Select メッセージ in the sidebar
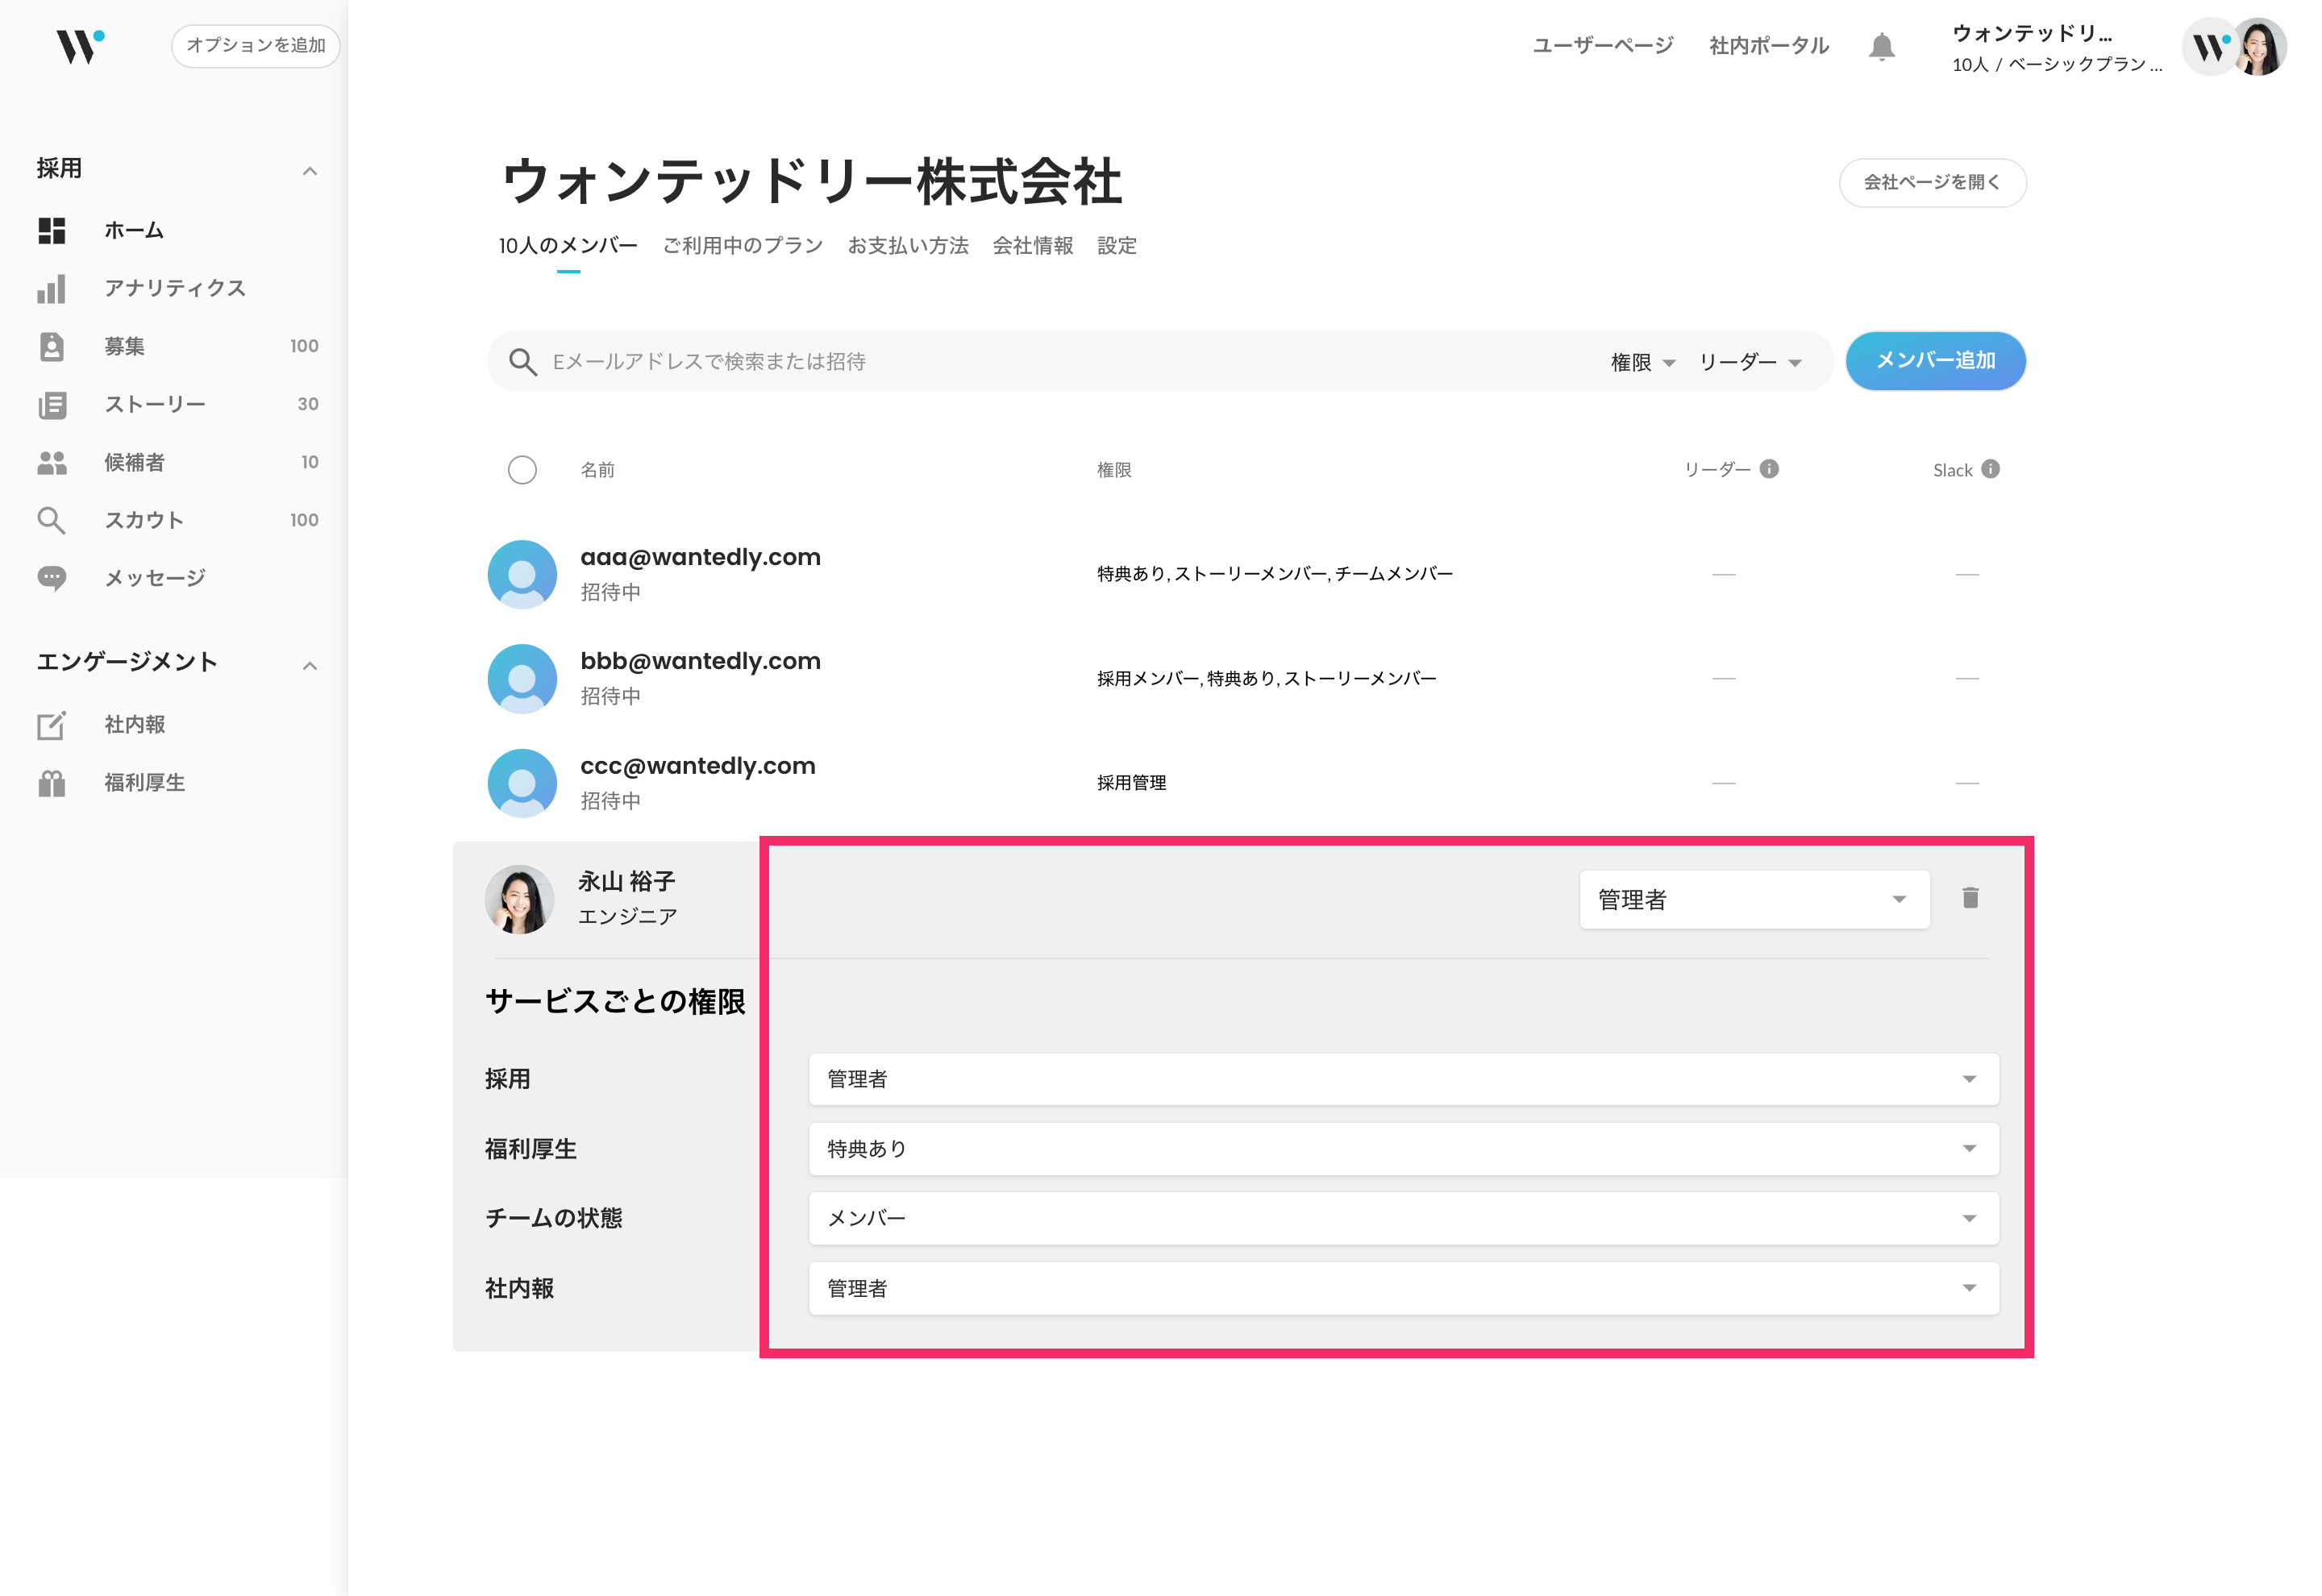The image size is (2322, 1596). (x=155, y=579)
